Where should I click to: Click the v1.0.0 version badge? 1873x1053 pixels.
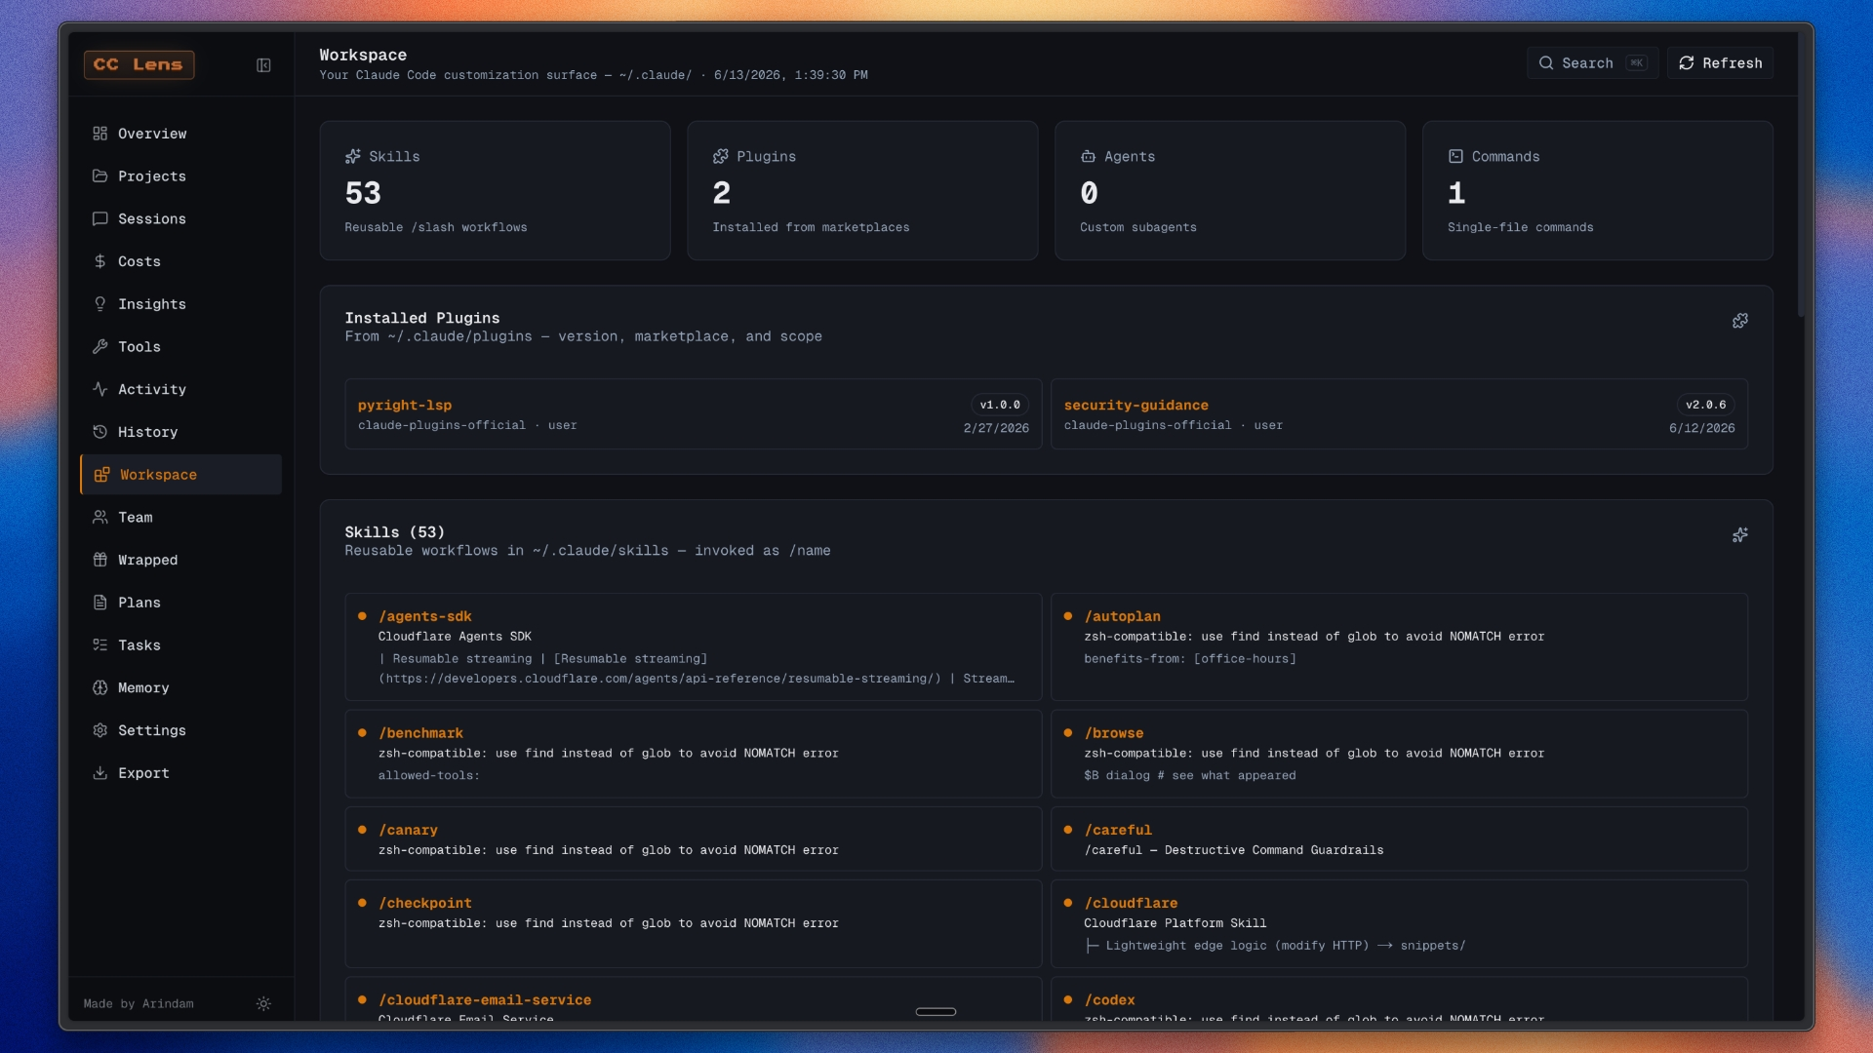(x=1000, y=405)
